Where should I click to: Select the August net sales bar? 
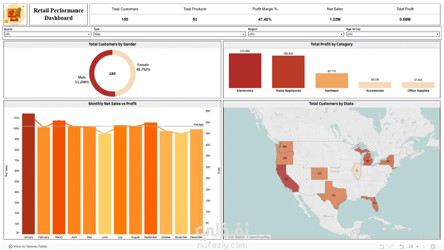point(135,180)
